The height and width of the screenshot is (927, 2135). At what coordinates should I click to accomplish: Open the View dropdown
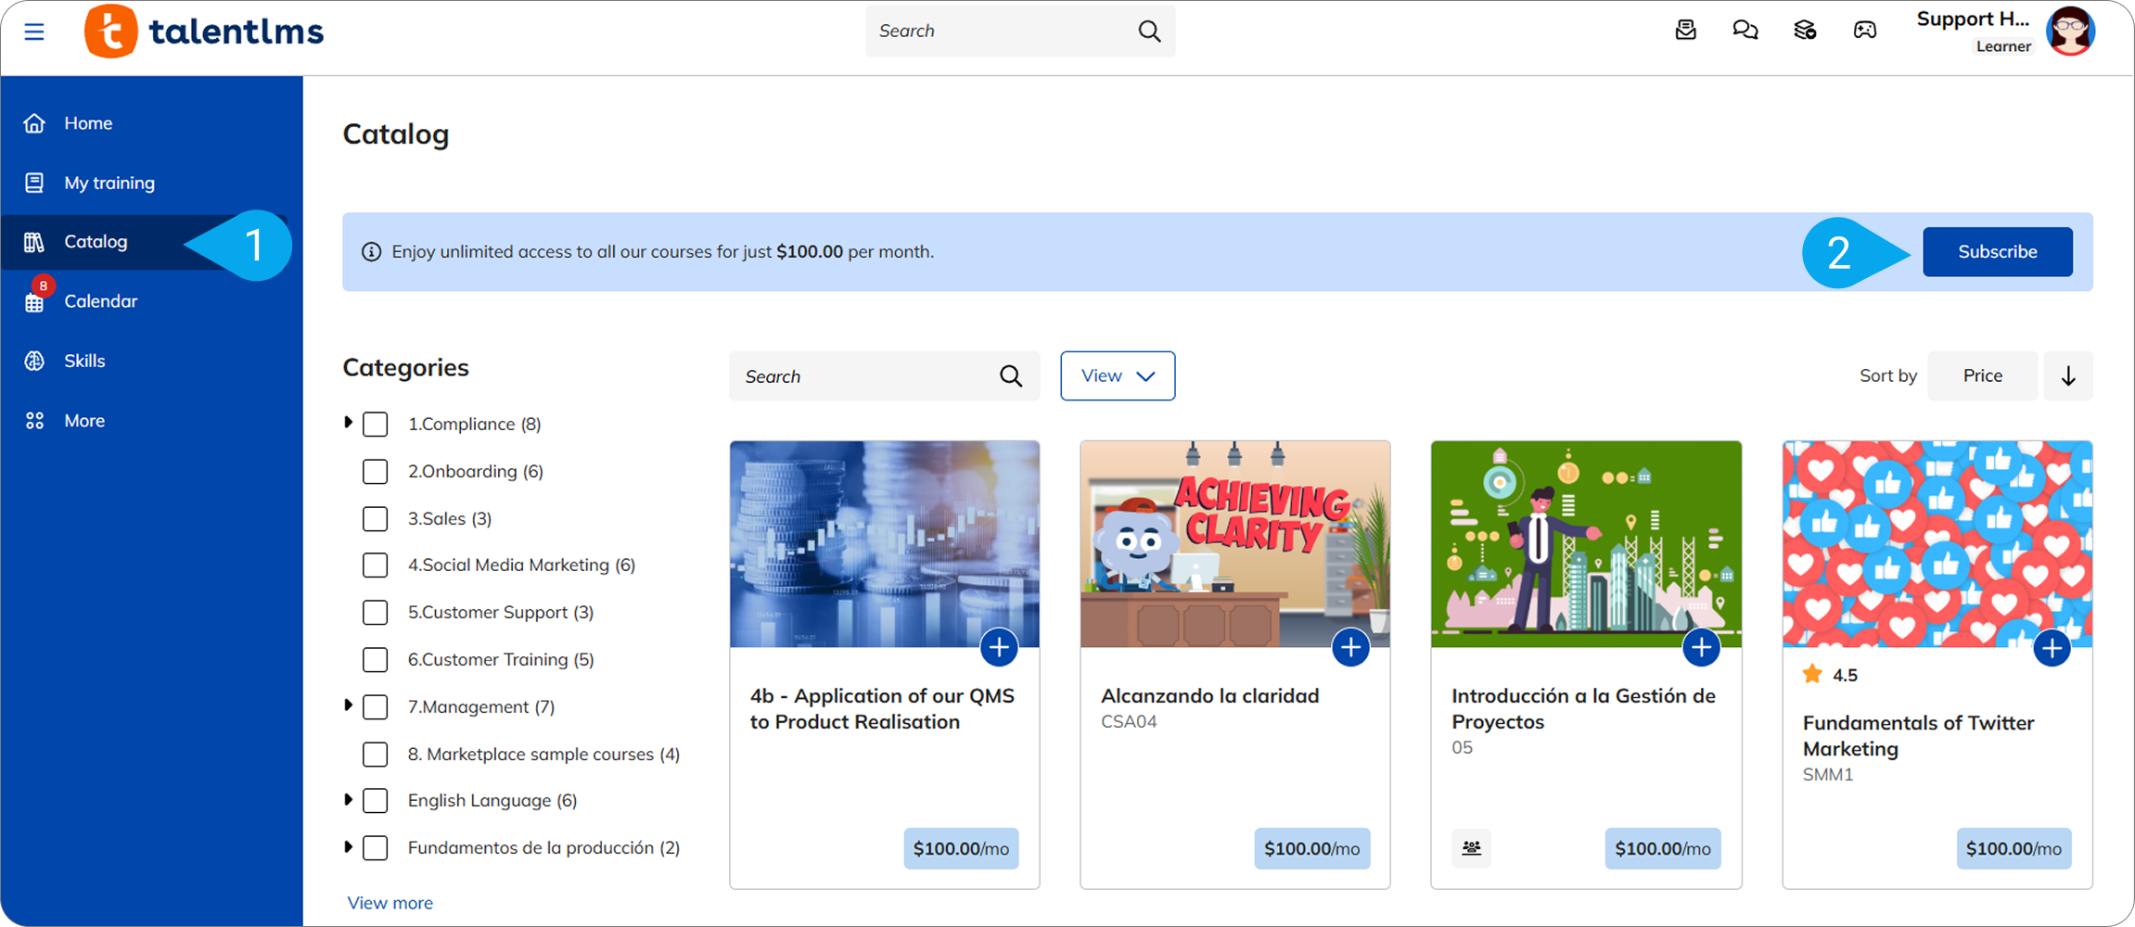coord(1117,376)
